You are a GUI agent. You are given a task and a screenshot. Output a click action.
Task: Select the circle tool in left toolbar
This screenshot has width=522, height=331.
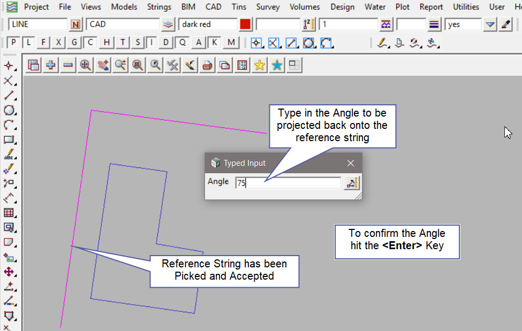pyautogui.click(x=9, y=111)
